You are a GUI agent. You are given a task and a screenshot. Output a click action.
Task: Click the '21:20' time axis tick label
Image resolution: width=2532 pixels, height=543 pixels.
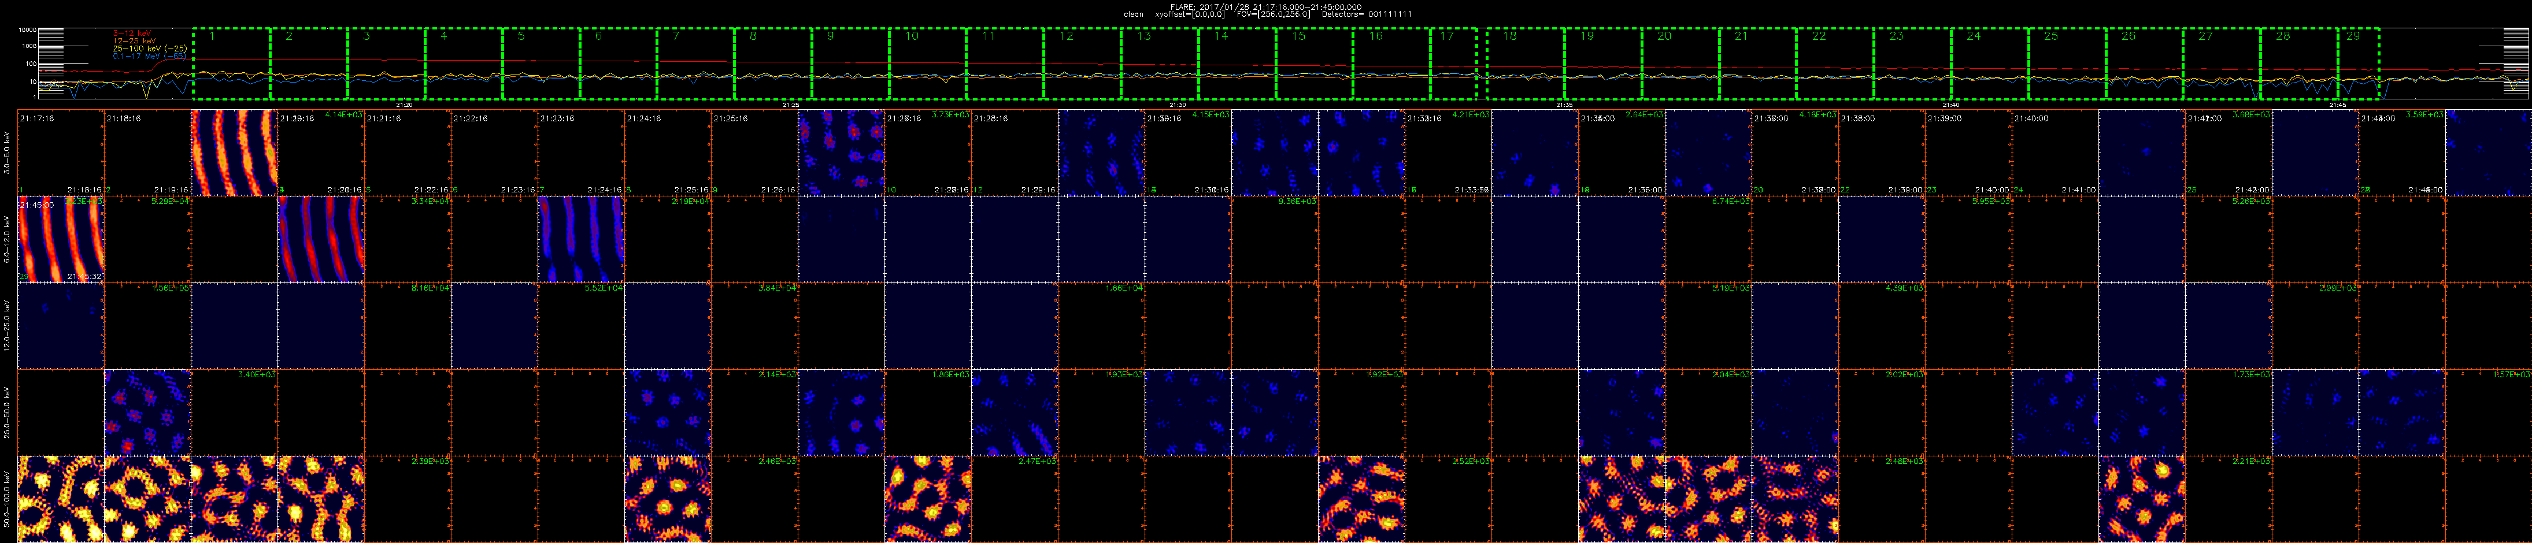tap(404, 104)
